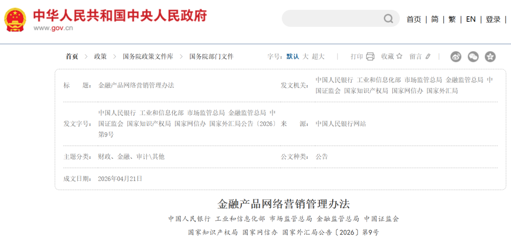Image resolution: width=511 pixels, height=242 pixels.
Task: Open 国务院部门文件 breadcrumb link
Action: click(x=211, y=56)
